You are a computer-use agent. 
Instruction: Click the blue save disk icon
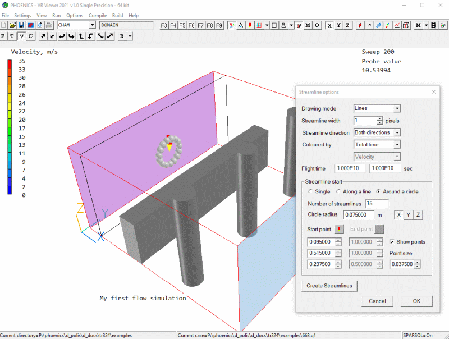pos(21,25)
